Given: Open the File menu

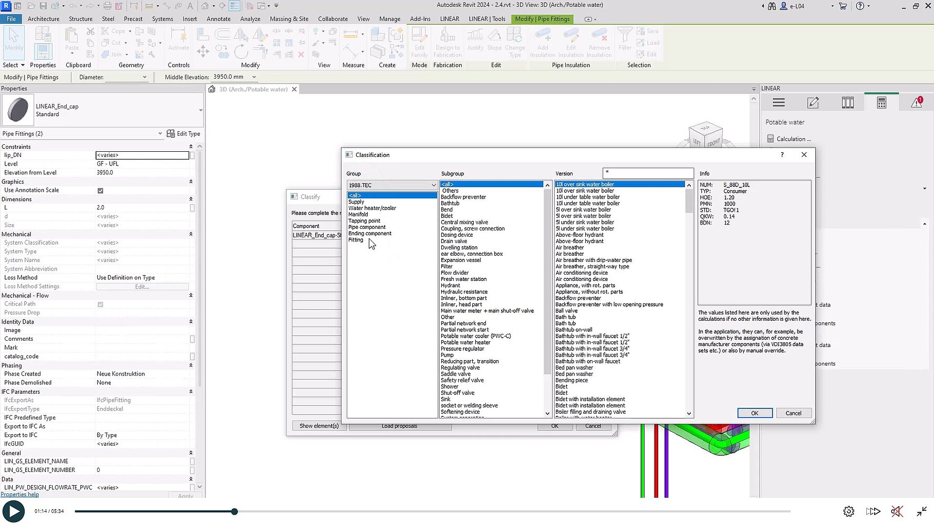Looking at the screenshot, I should 11,19.
